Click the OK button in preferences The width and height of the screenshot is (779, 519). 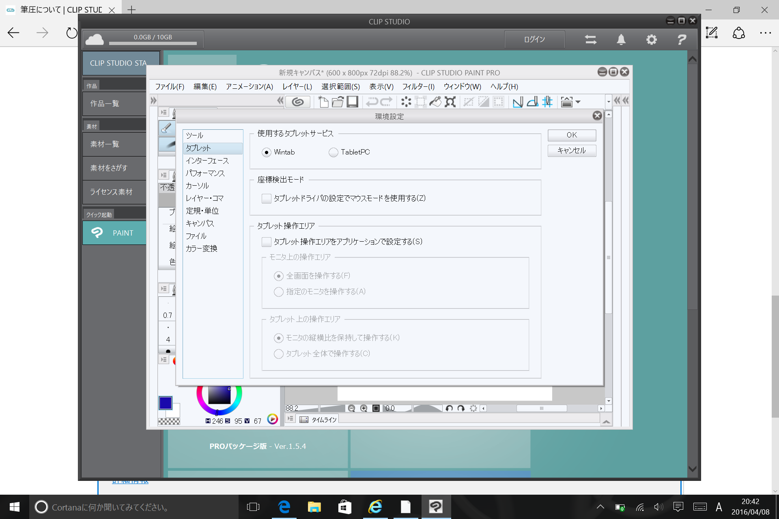[571, 135]
